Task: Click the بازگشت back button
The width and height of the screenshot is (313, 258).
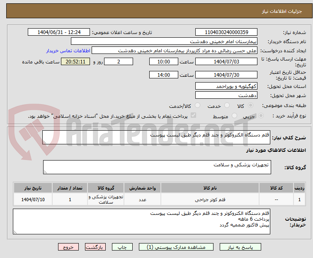Action: click(x=95, y=247)
